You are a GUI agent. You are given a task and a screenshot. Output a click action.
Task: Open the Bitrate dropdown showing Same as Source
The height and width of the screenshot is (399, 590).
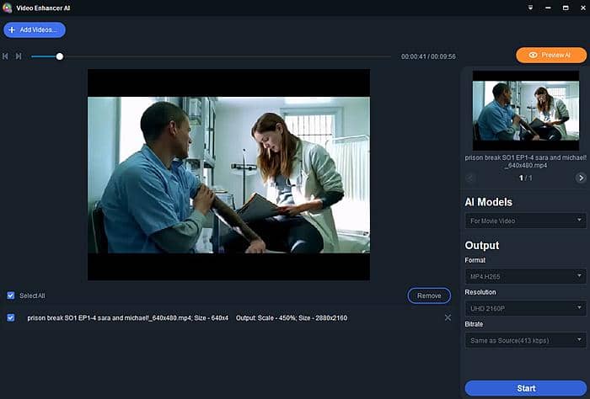[x=526, y=340]
